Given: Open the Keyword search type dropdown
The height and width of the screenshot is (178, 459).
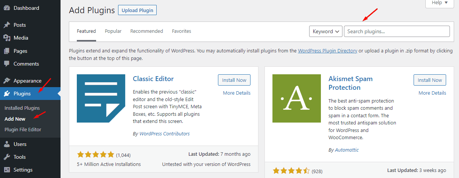Looking at the screenshot, I should point(325,31).
